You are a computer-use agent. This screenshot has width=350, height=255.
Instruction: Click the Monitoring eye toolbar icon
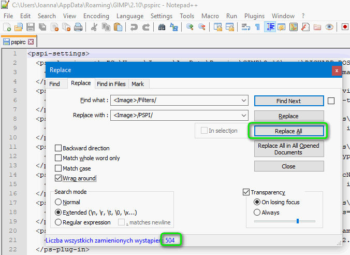coord(329,27)
